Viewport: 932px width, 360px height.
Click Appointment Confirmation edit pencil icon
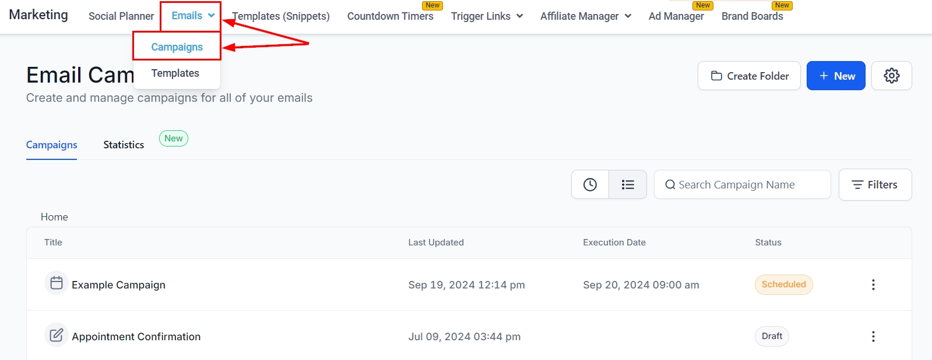[x=57, y=335]
